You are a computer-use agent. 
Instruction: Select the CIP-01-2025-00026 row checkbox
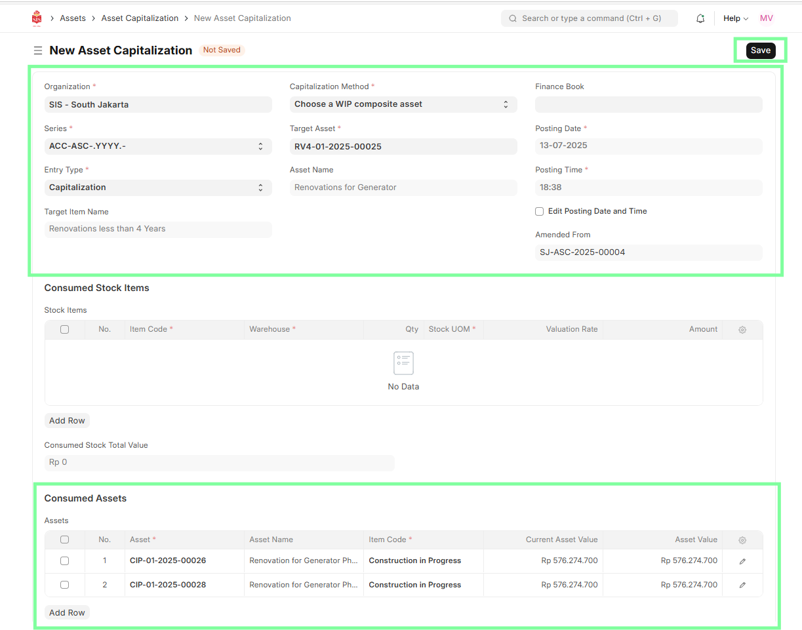pyautogui.click(x=64, y=561)
